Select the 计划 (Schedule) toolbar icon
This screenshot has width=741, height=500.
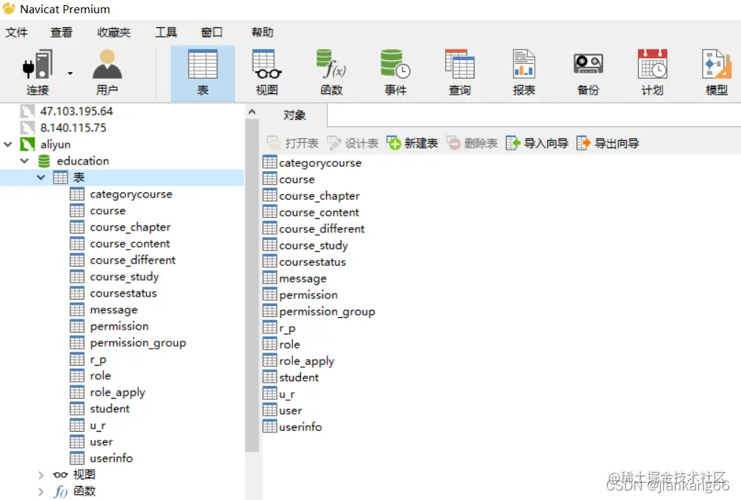[x=653, y=73]
